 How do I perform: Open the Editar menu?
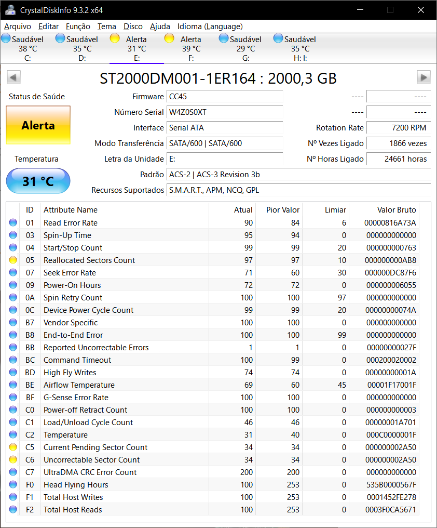48,27
